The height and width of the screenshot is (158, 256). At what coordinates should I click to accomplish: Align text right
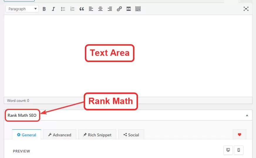110,9
